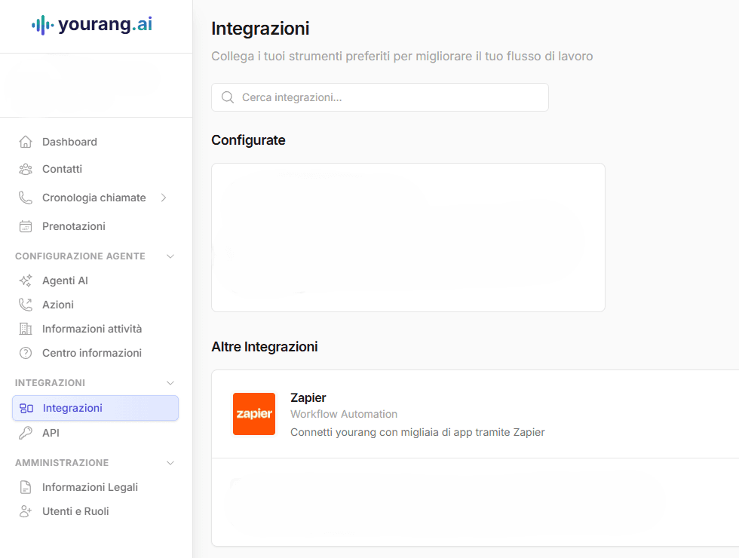This screenshot has height=558, width=739.
Task: Click Zapier description text
Action: [418, 432]
